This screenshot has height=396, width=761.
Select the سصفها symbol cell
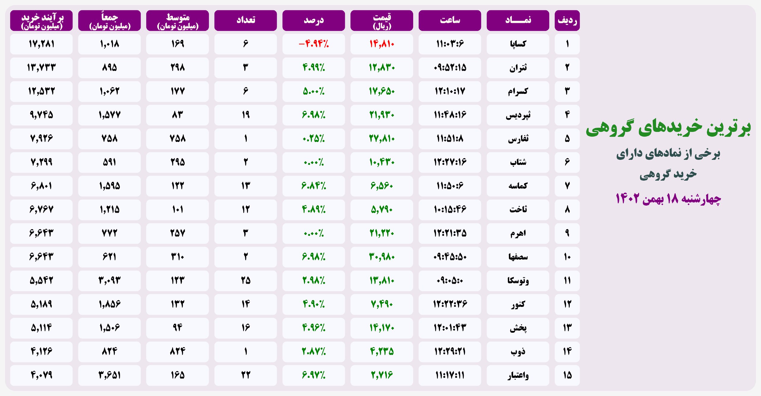[518, 257]
